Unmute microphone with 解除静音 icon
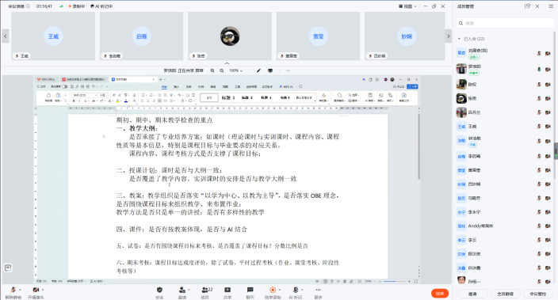The height and width of the screenshot is (300, 558). point(13,290)
